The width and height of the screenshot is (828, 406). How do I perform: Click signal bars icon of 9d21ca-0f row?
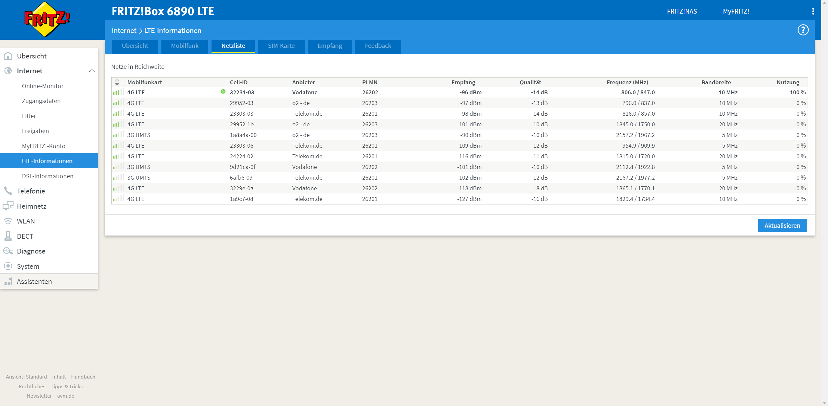pos(118,166)
